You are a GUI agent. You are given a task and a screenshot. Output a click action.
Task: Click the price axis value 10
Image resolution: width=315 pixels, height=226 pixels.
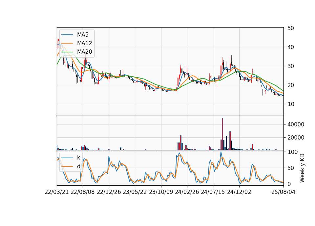(x=291, y=104)
